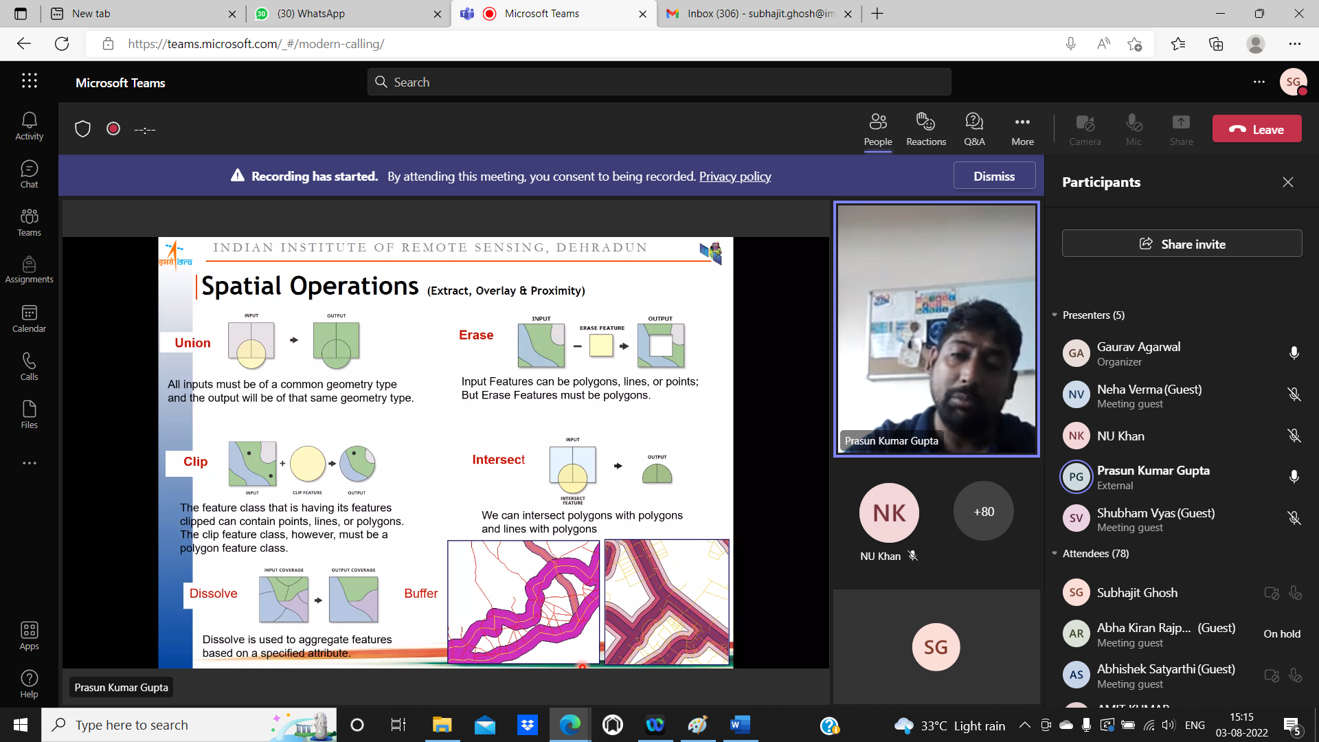This screenshot has width=1319, height=742.
Task: Collapse the Presenters (5) section
Action: pos(1055,315)
